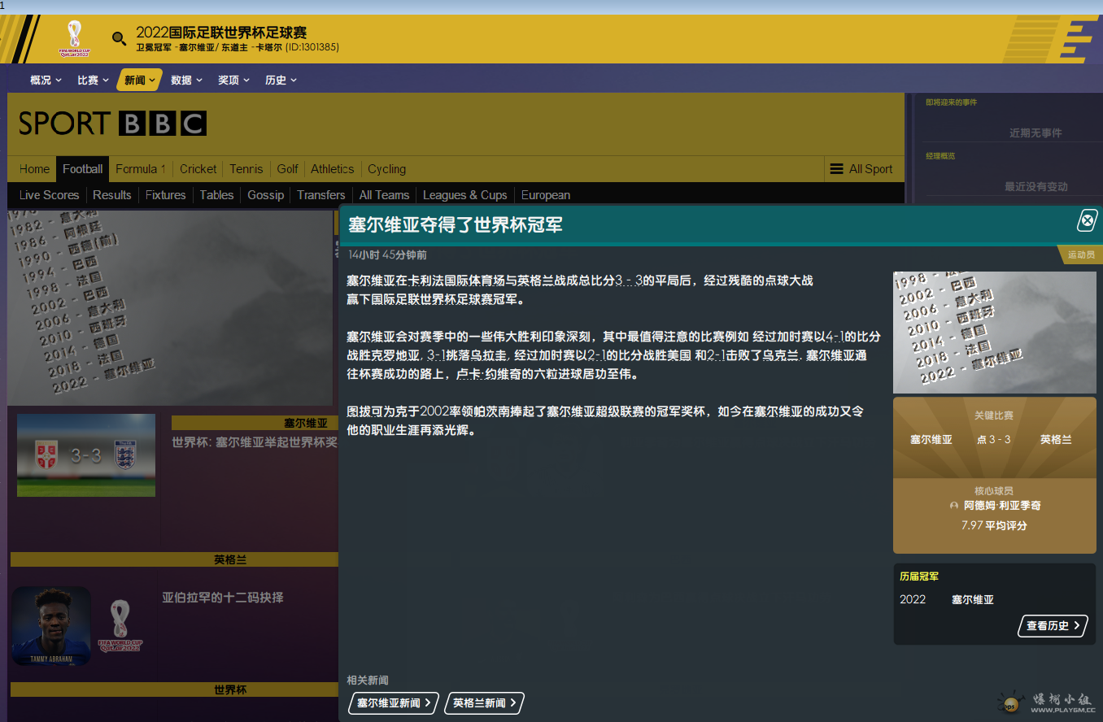Click 最近没有变动 text in sidebar
Viewport: 1103px width, 722px height.
(1035, 187)
